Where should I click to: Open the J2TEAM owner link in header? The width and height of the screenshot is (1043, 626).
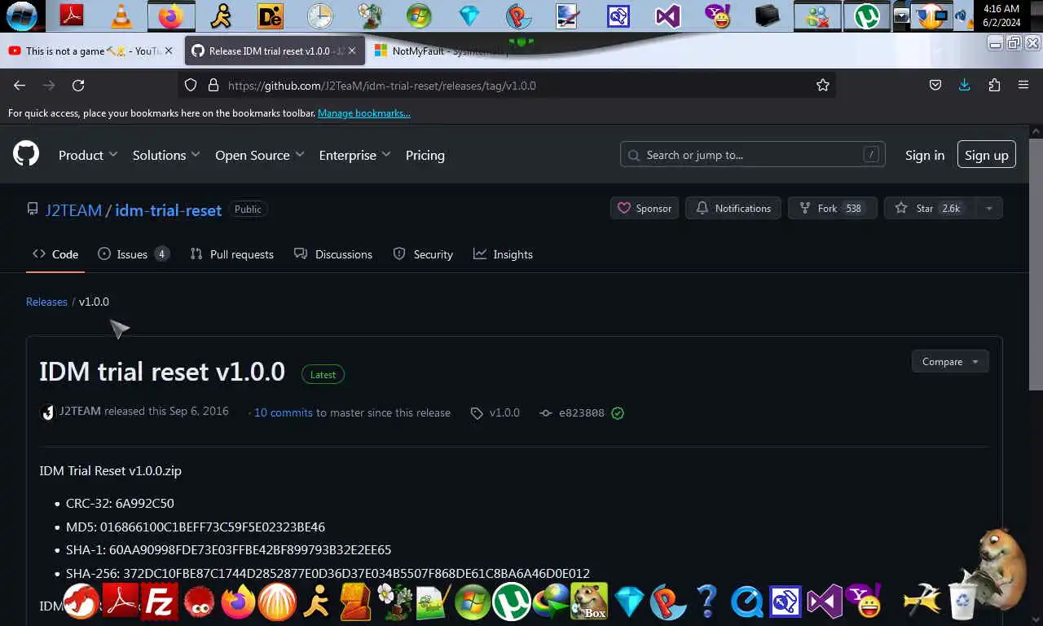(73, 210)
